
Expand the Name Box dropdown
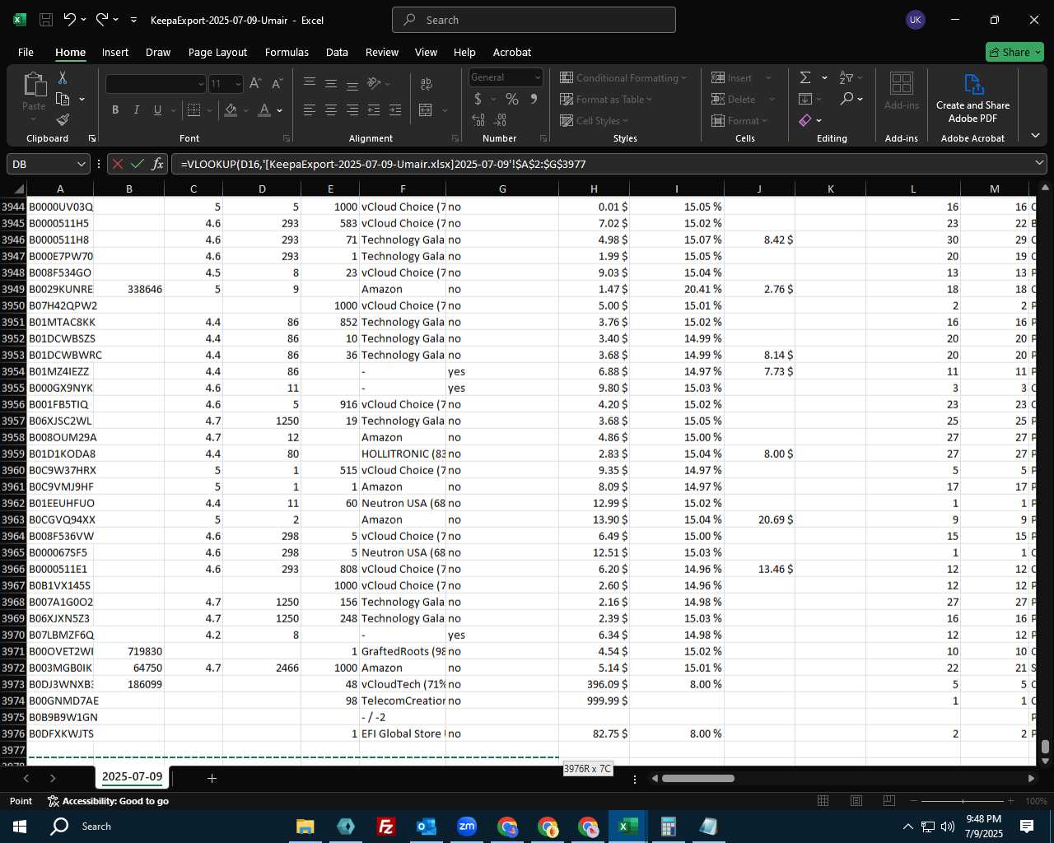[x=82, y=164]
